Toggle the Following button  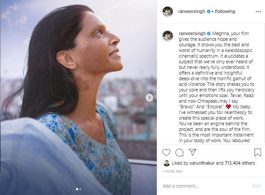225,11
